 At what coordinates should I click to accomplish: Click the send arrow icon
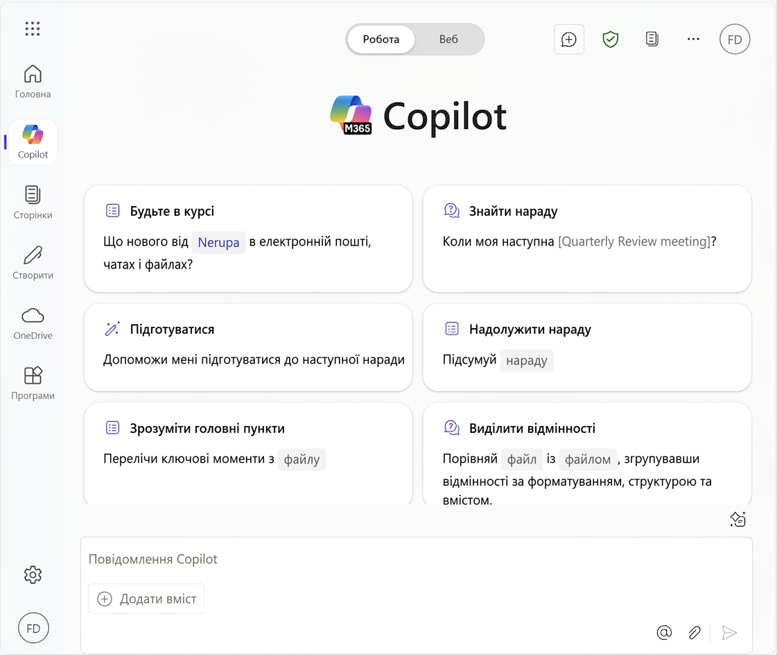coord(729,632)
